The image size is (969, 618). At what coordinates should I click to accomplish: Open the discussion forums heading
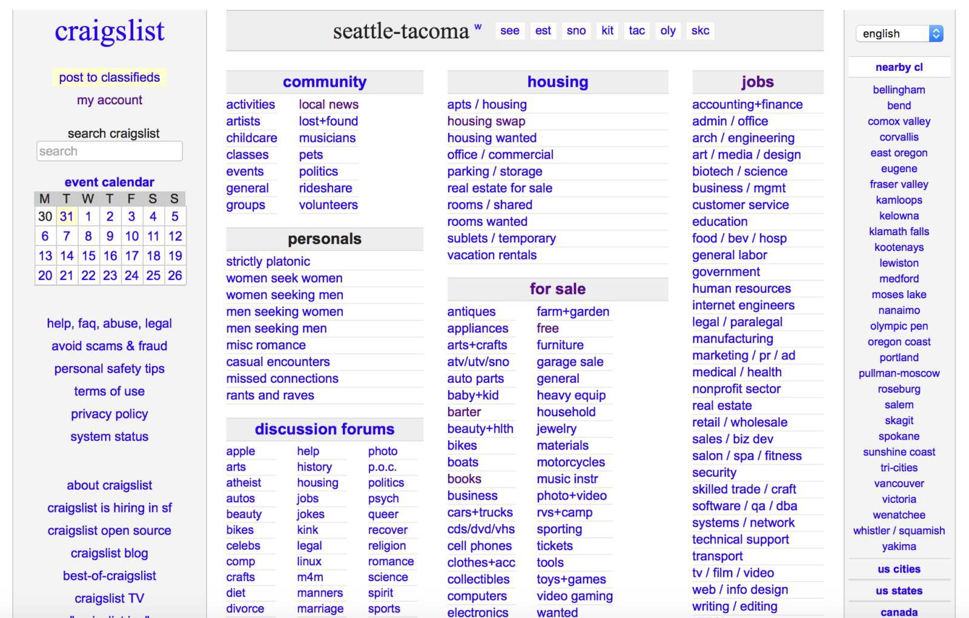coord(325,429)
